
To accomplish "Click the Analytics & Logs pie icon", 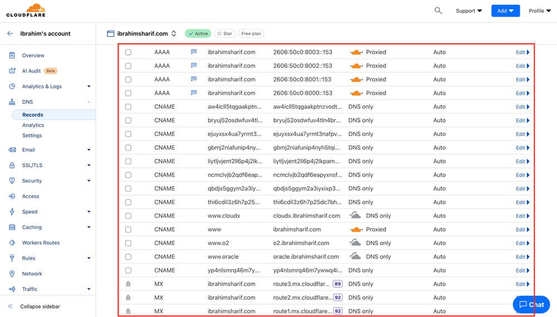I will tap(12, 86).
